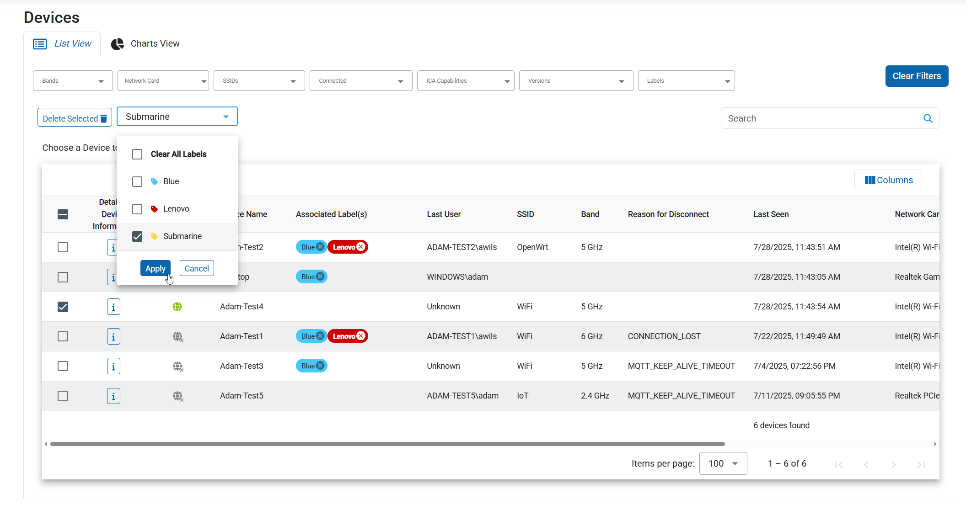
Task: Click the Clear Filters button
Action: 917,76
